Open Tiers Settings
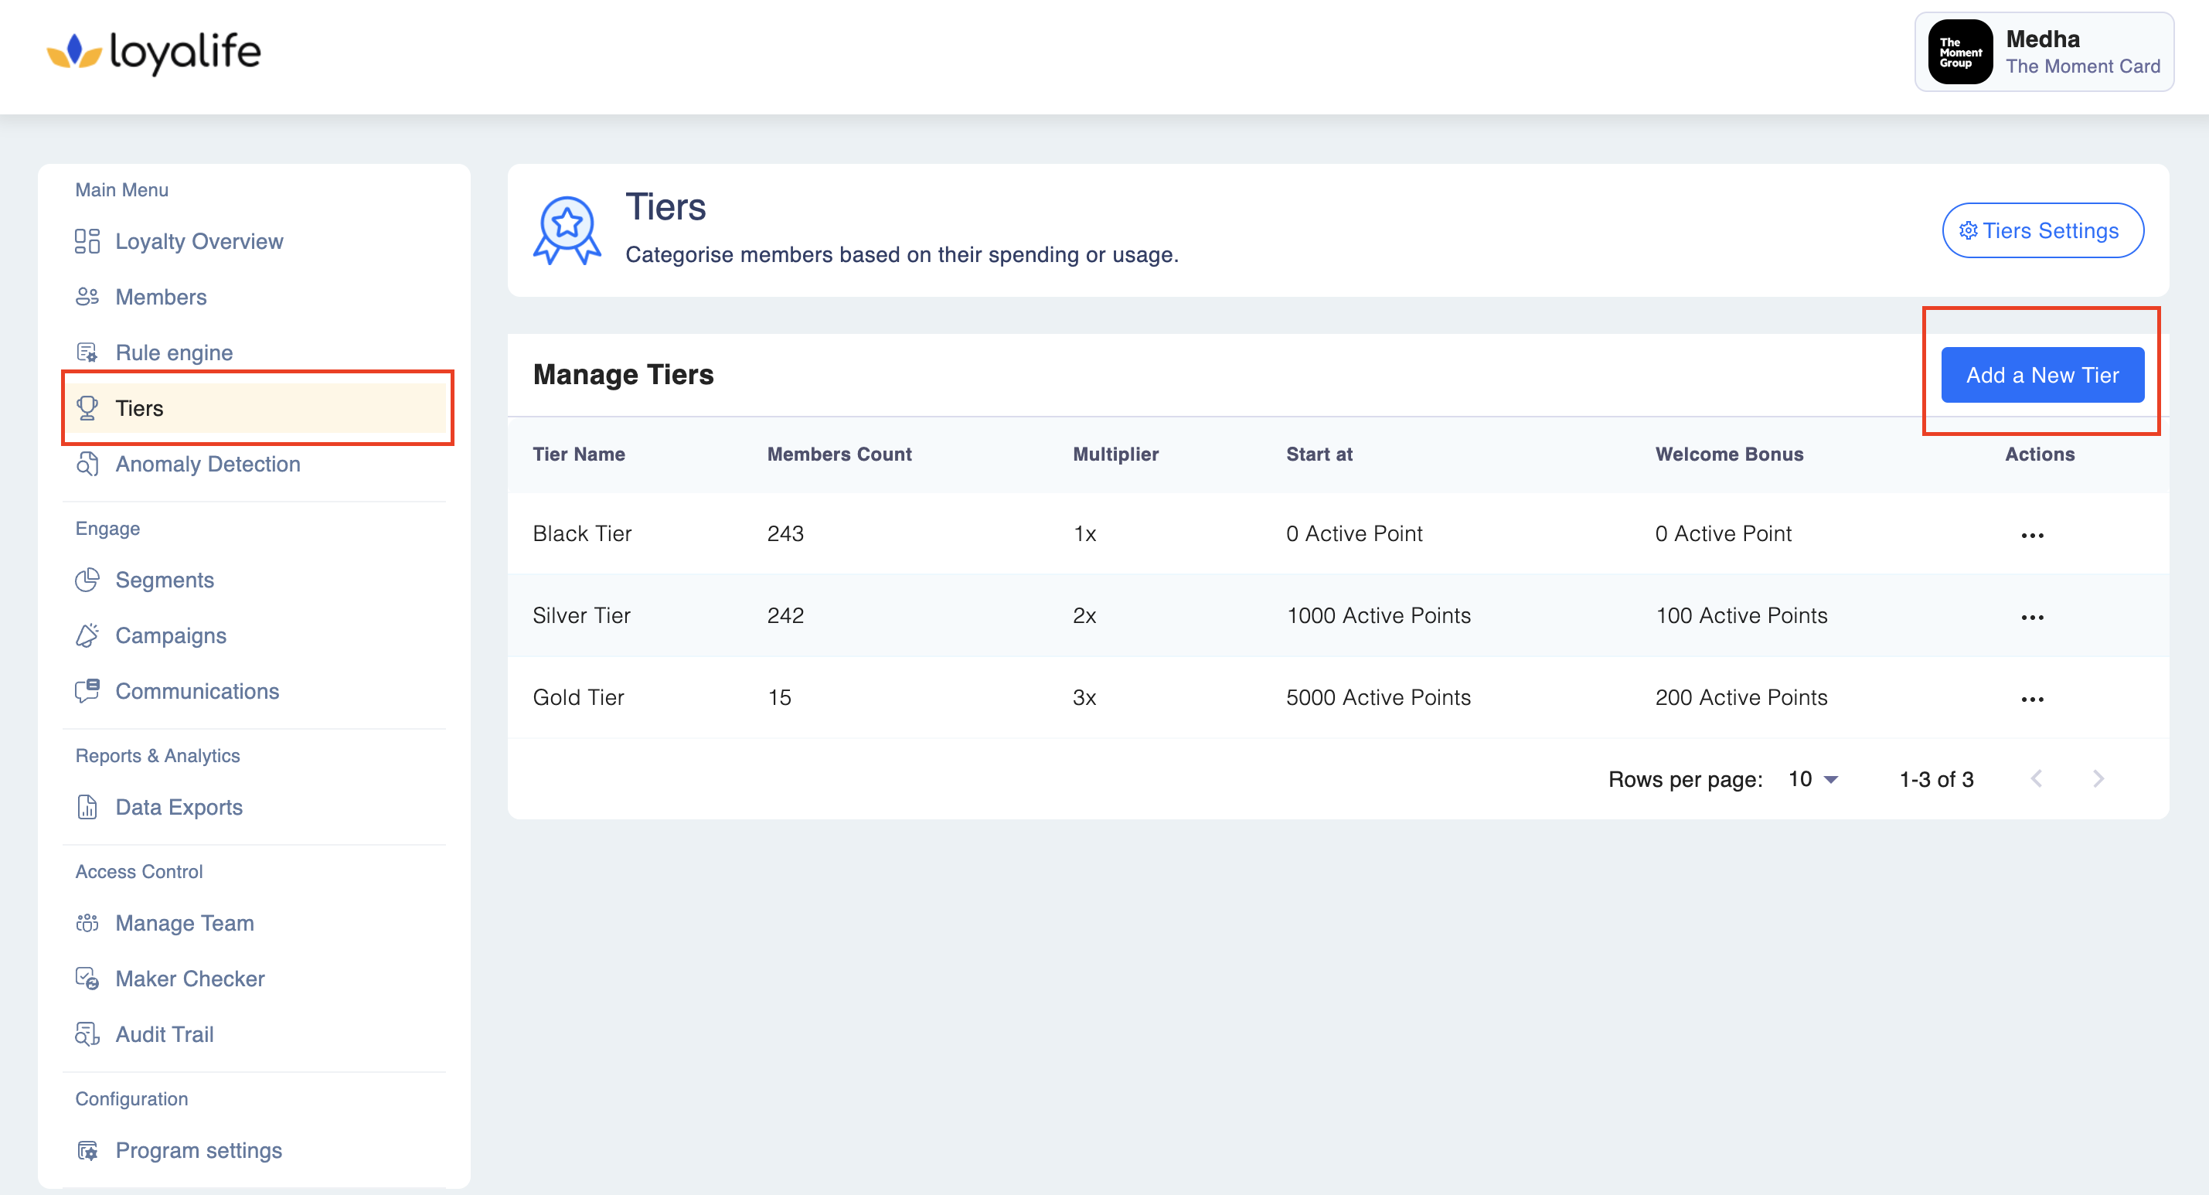 pyautogui.click(x=2042, y=231)
